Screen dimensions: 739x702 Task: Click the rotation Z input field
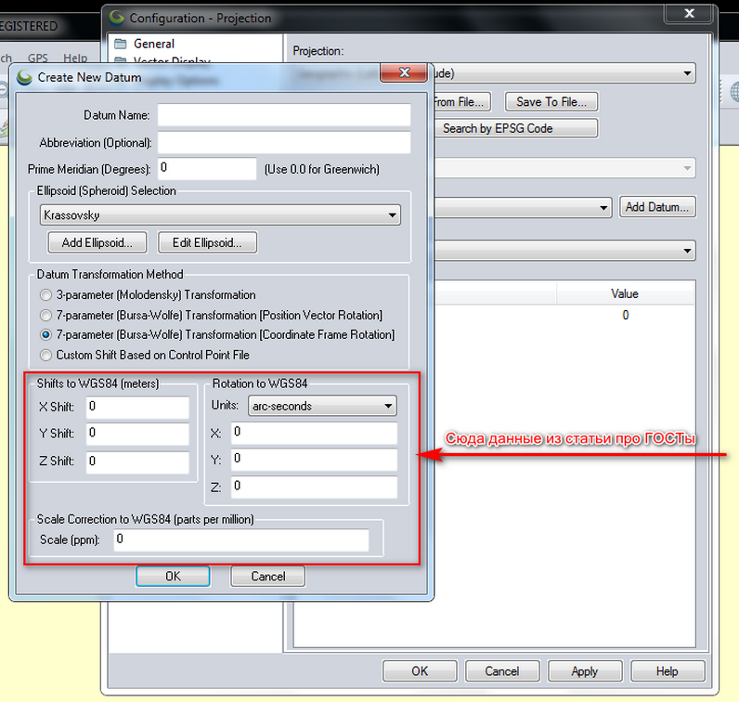click(315, 487)
